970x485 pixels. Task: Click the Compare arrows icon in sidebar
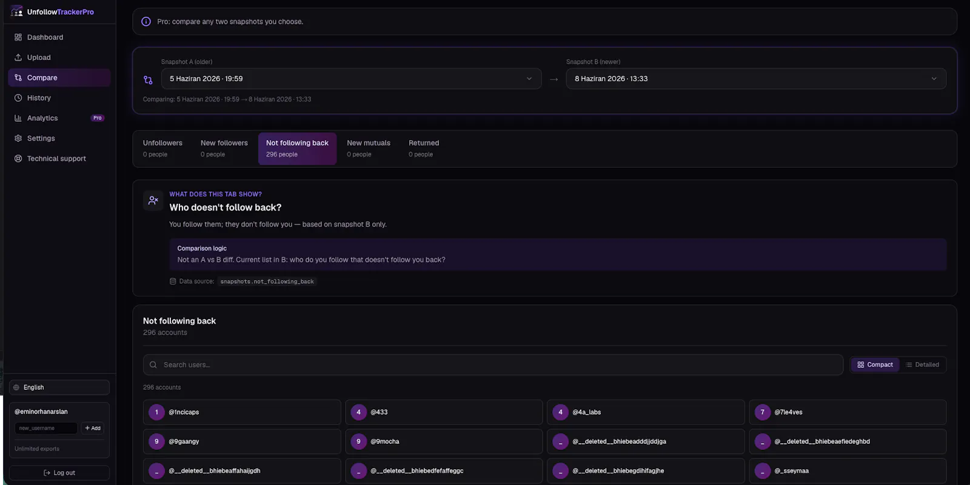click(18, 78)
